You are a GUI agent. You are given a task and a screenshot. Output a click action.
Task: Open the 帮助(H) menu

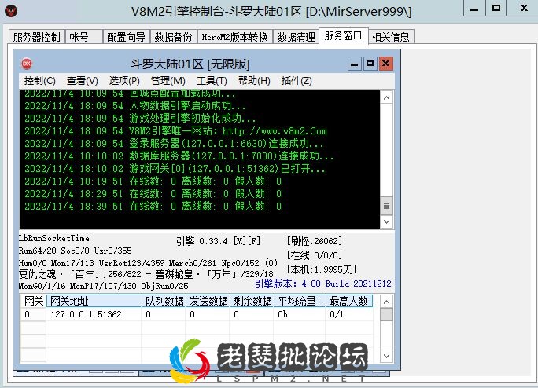[x=254, y=81]
